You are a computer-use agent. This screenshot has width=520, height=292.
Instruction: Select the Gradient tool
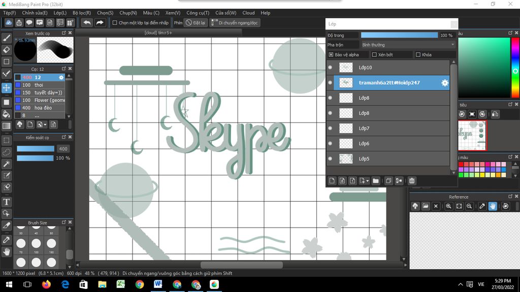click(7, 126)
